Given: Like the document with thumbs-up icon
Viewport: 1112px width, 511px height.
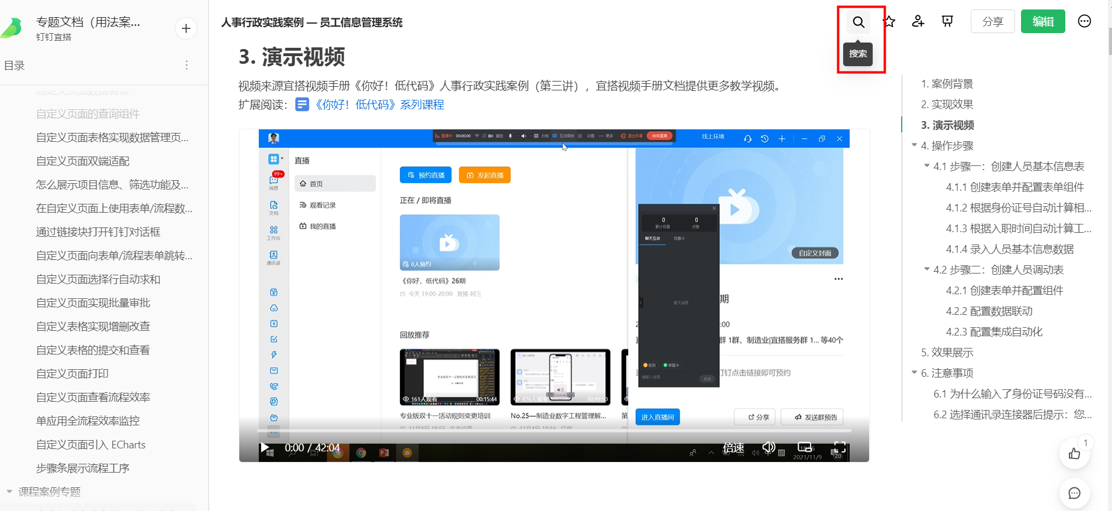Looking at the screenshot, I should click(x=1074, y=454).
